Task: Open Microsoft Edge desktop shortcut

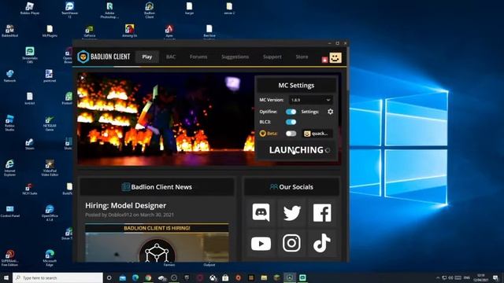Action: 50,258
